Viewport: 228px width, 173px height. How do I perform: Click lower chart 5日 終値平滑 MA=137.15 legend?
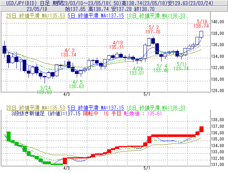(x=96, y=108)
